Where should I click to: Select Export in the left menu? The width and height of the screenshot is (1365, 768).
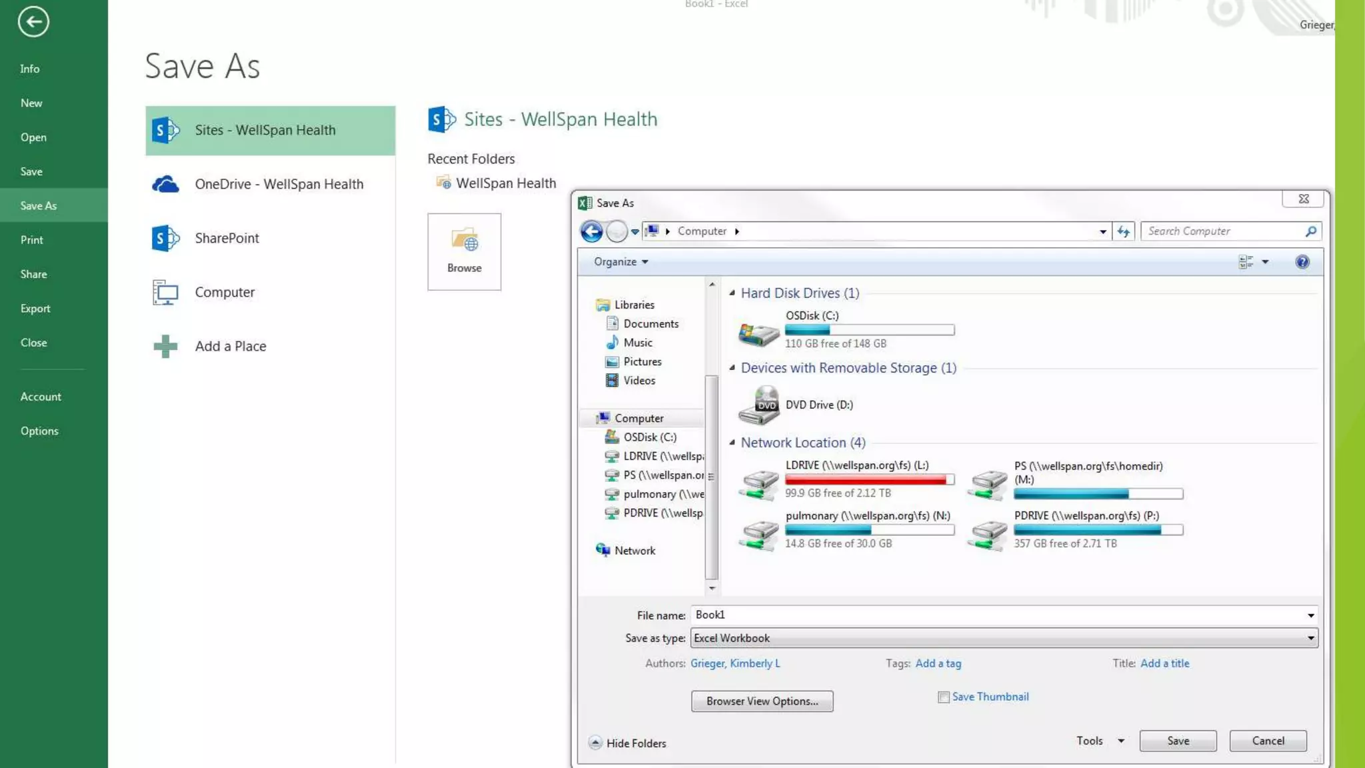[35, 309]
